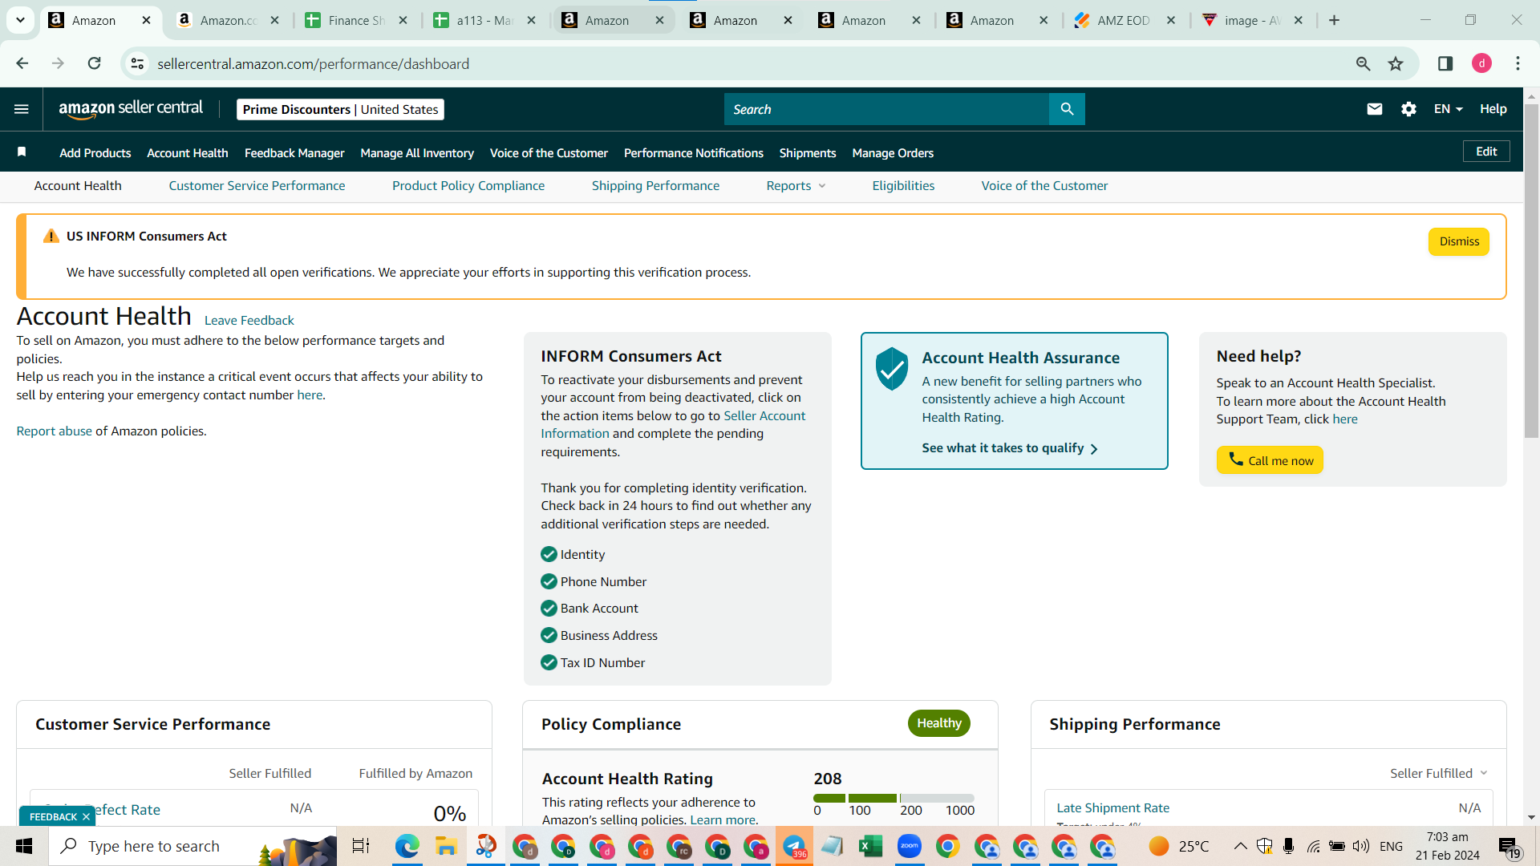Viewport: 1540px width, 866px height.
Task: Open the tab search dropdown arrow
Action: [x=20, y=20]
